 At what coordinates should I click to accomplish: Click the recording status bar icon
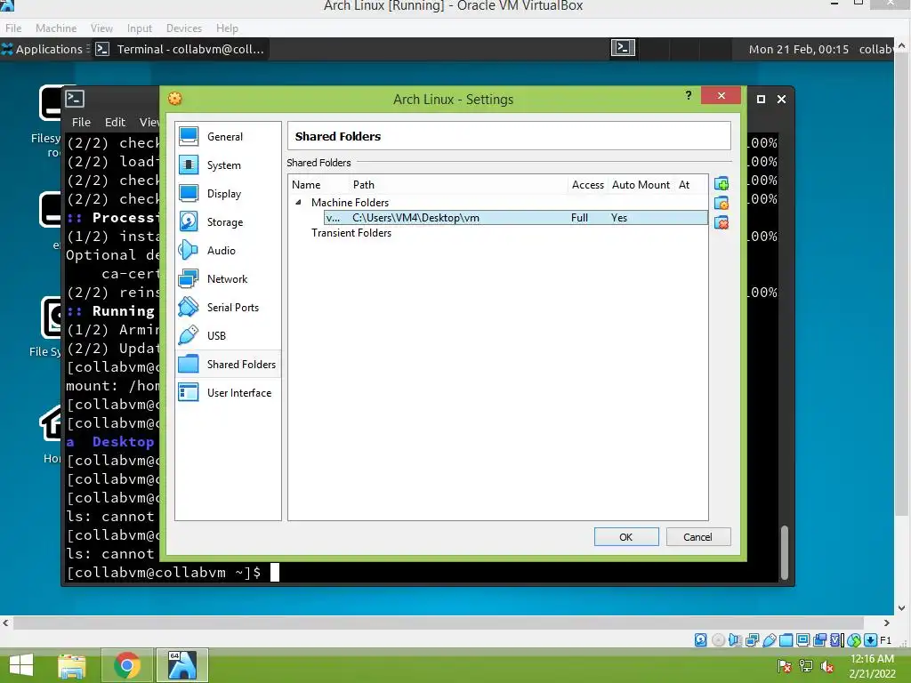(x=819, y=640)
